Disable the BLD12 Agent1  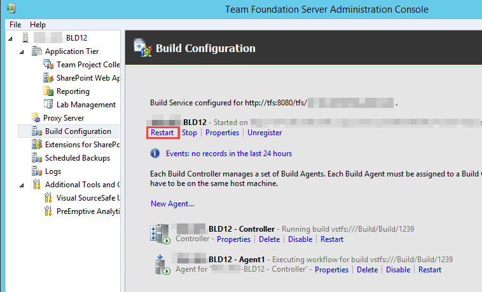(x=398, y=270)
